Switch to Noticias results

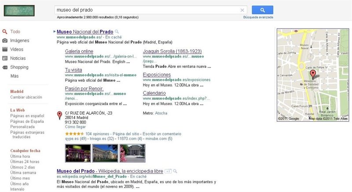pyautogui.click(x=18, y=58)
